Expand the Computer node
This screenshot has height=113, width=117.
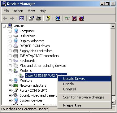click(10, 31)
